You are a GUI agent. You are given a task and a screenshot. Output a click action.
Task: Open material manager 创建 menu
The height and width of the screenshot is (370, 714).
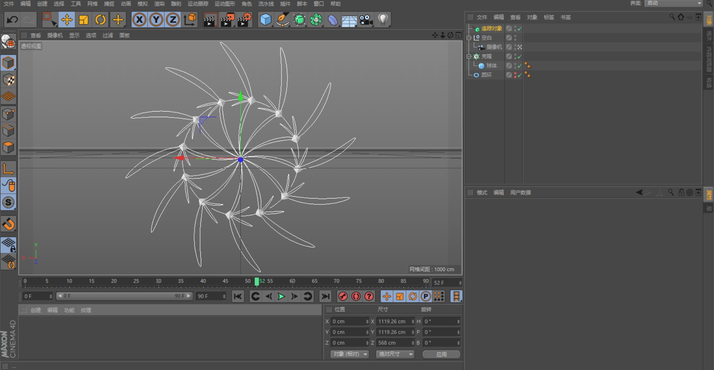coord(36,310)
